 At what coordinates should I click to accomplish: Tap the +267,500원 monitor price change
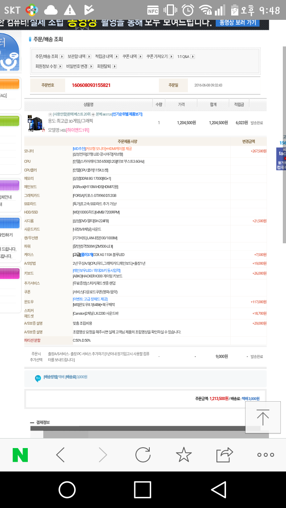pos(259,151)
